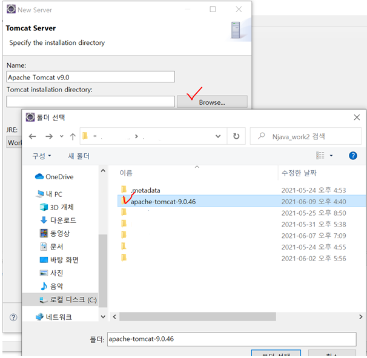Refresh the folder listing

(x=236, y=136)
